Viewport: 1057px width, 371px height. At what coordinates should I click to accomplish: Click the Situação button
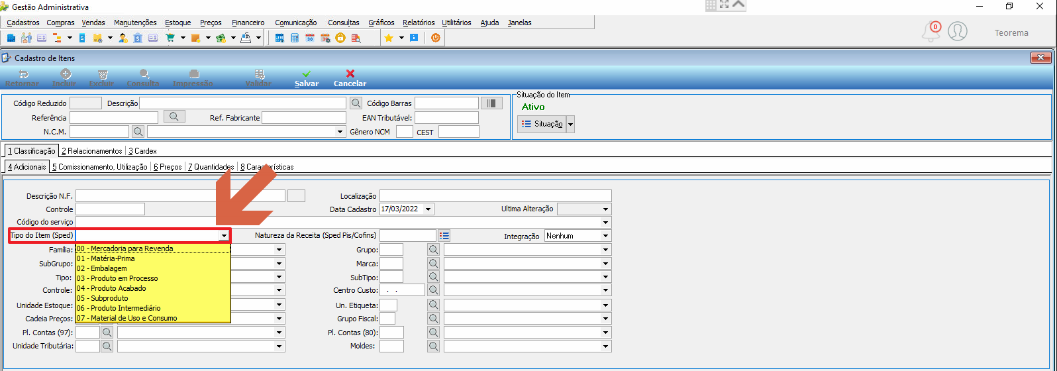[542, 124]
